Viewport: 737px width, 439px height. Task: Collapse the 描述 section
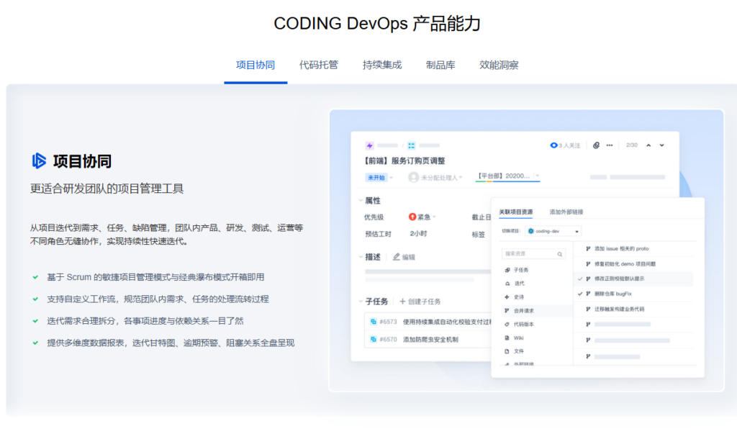coord(361,257)
